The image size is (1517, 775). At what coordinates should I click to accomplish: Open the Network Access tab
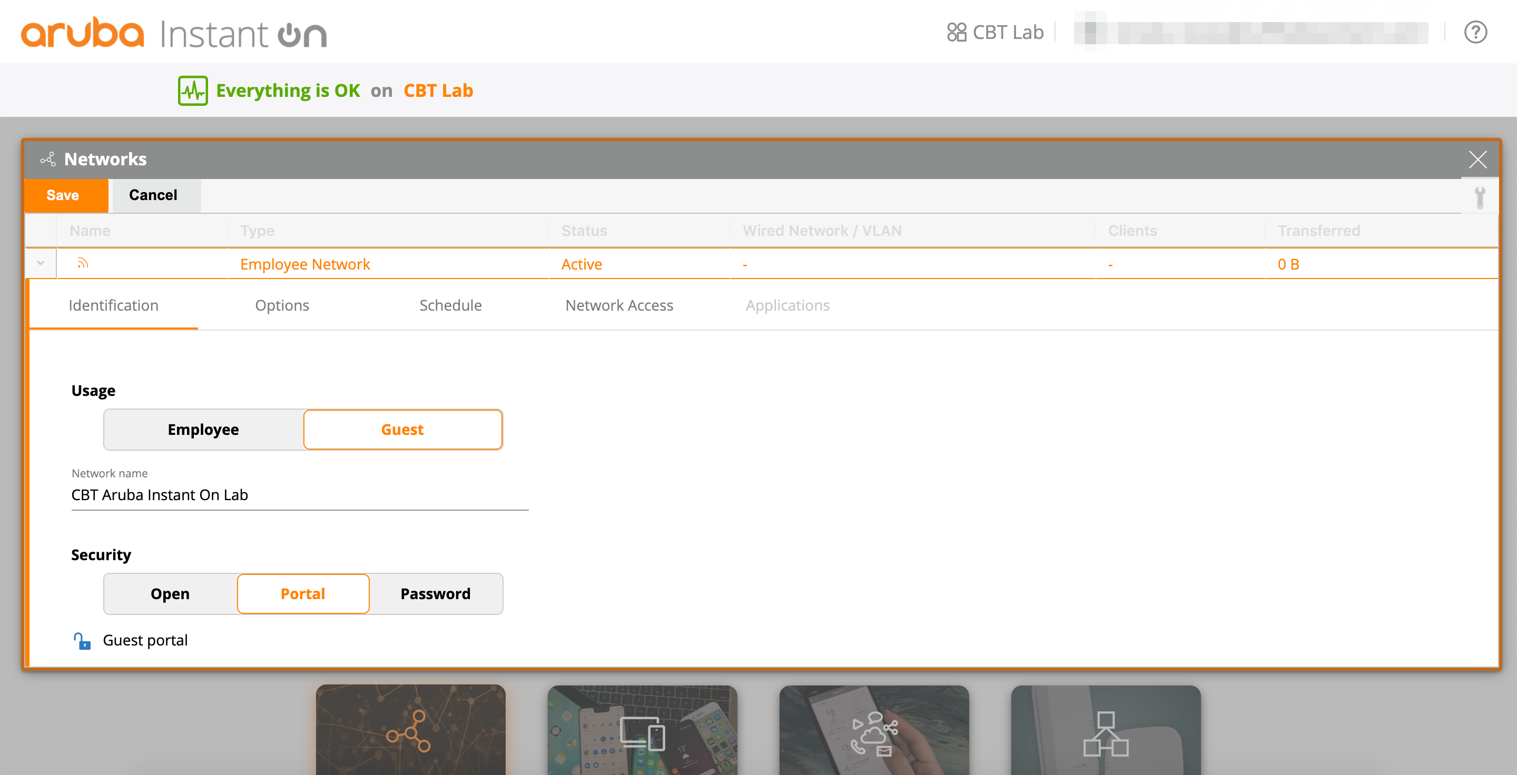(619, 305)
